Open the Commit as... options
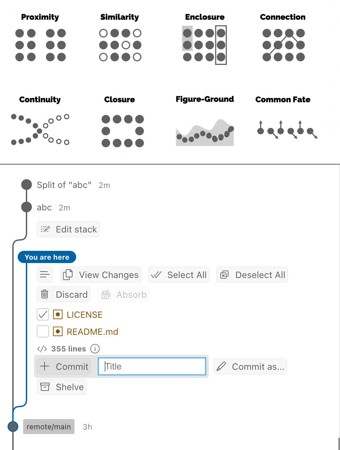340x450 pixels. point(250,366)
